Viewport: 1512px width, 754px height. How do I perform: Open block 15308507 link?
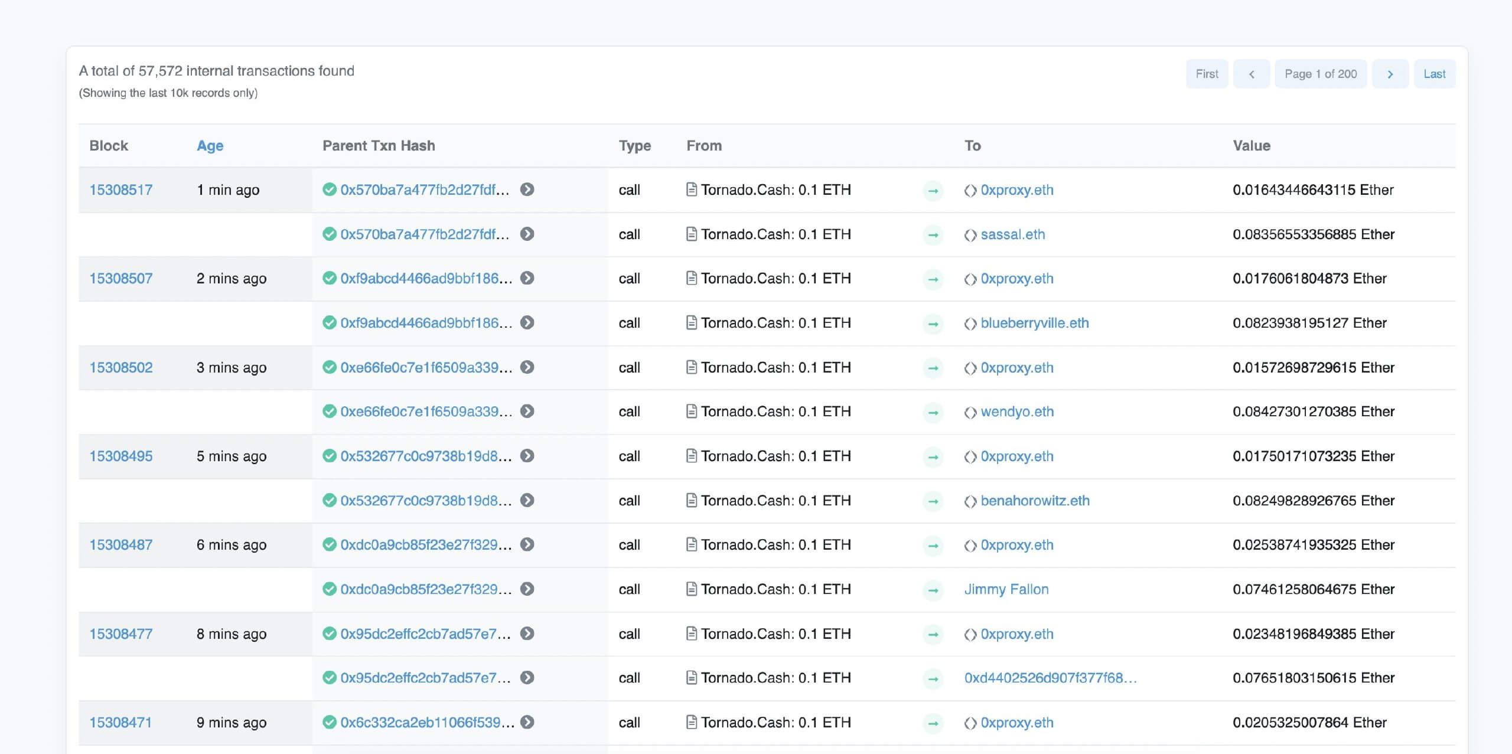[x=121, y=278]
